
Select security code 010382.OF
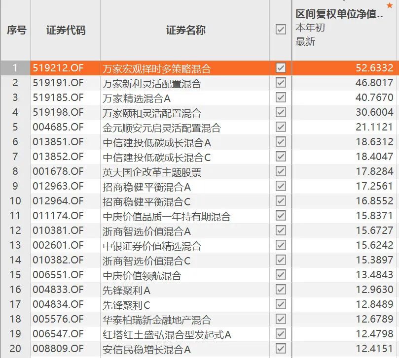tap(58, 260)
